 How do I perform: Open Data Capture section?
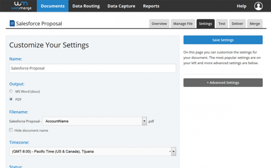(121, 6)
